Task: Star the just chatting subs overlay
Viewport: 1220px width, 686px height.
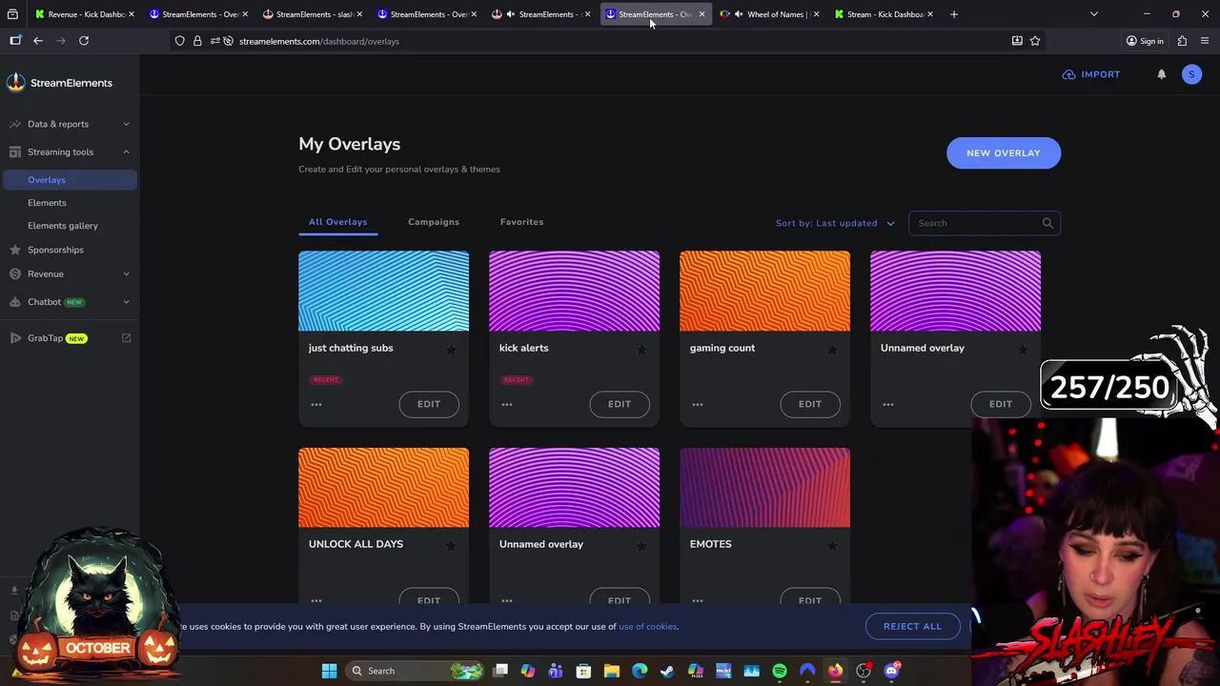Action: click(451, 350)
